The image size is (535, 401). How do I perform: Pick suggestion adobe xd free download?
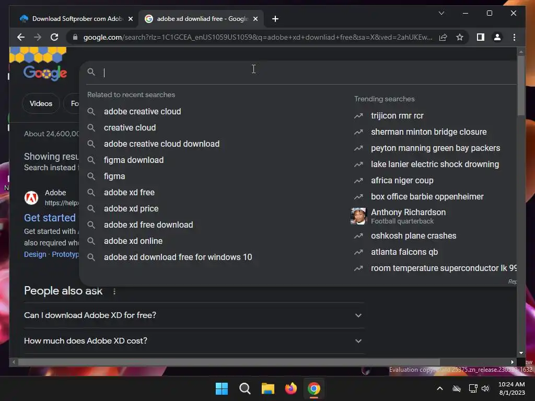click(x=148, y=225)
